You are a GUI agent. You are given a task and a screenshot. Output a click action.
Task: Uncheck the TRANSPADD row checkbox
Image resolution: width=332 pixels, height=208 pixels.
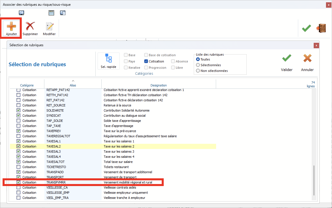(18, 172)
